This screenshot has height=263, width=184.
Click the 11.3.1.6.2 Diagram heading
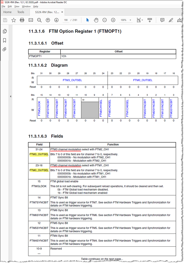click(48, 65)
